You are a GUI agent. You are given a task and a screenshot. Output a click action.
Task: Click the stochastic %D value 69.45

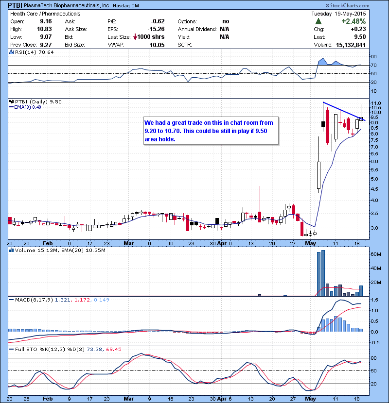(113, 349)
